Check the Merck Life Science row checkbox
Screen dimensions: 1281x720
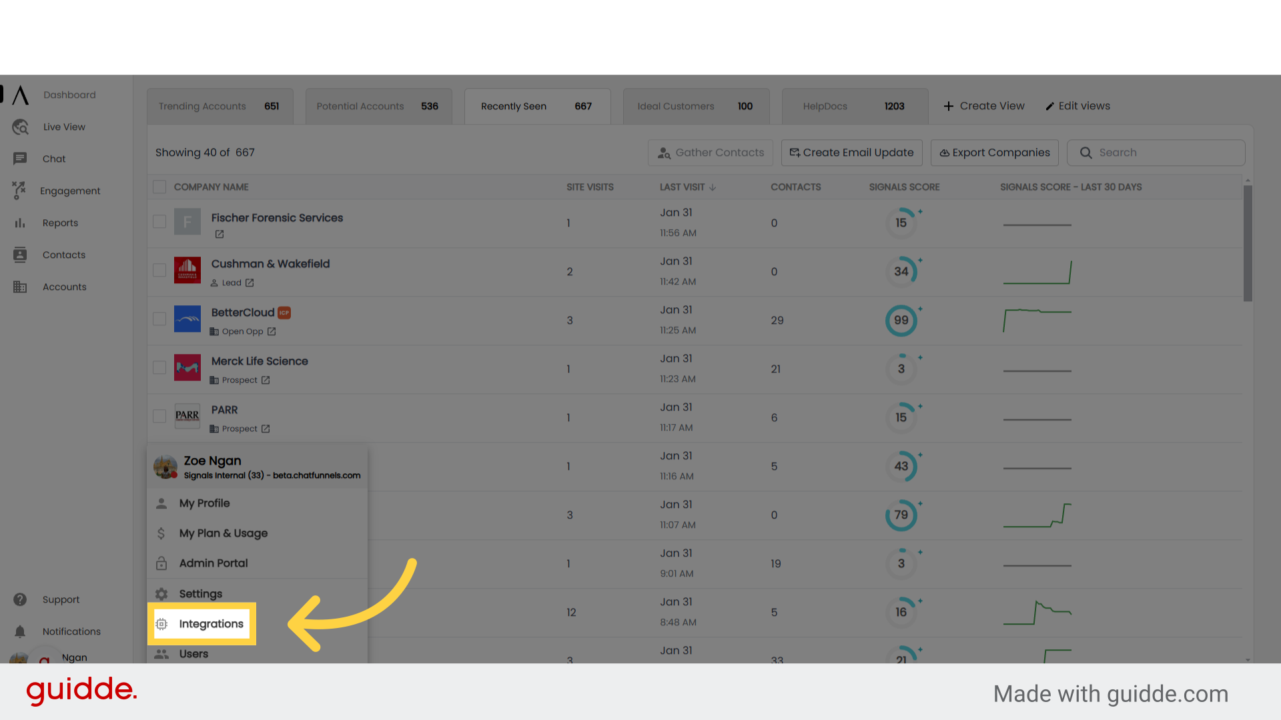click(x=159, y=367)
